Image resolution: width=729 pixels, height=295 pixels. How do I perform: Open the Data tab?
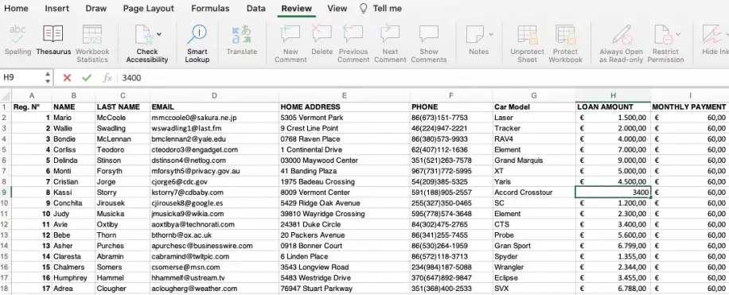click(x=256, y=9)
